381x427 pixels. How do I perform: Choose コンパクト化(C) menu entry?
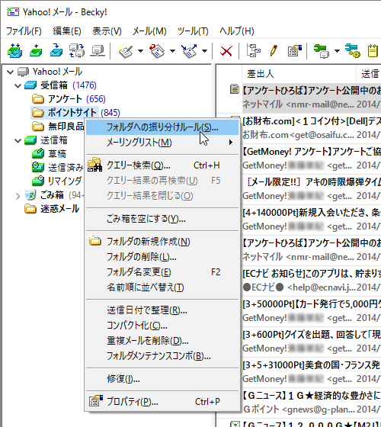(x=162, y=326)
